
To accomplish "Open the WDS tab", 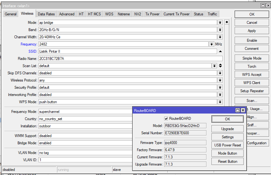I will [x=109, y=14].
